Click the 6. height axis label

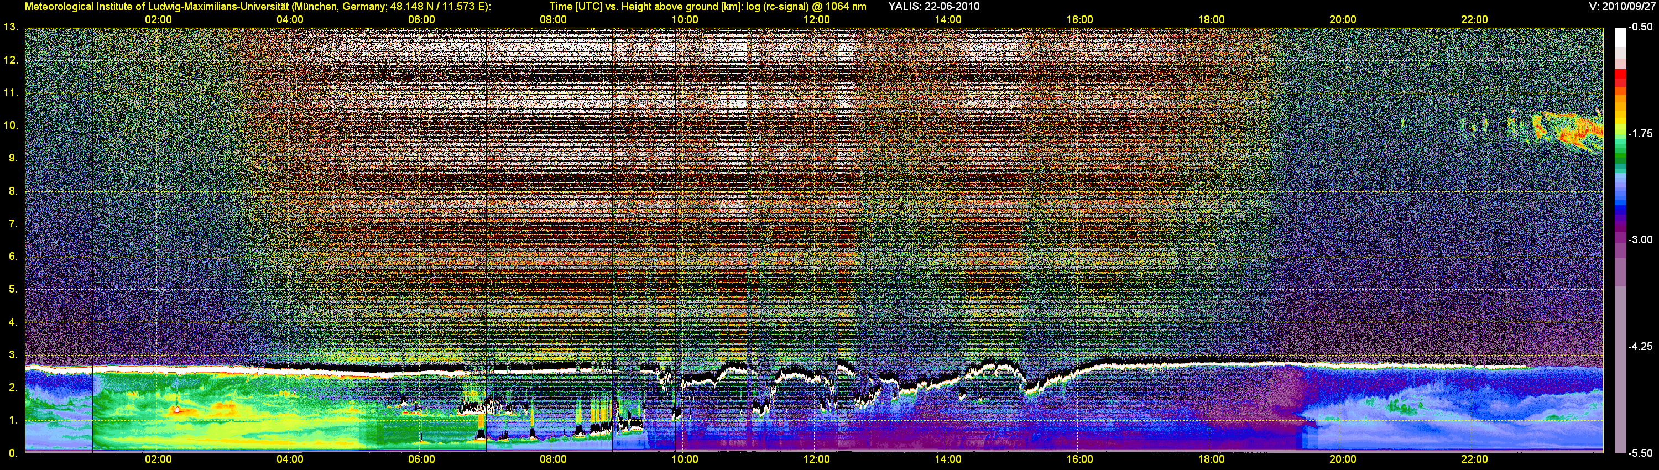coord(13,256)
